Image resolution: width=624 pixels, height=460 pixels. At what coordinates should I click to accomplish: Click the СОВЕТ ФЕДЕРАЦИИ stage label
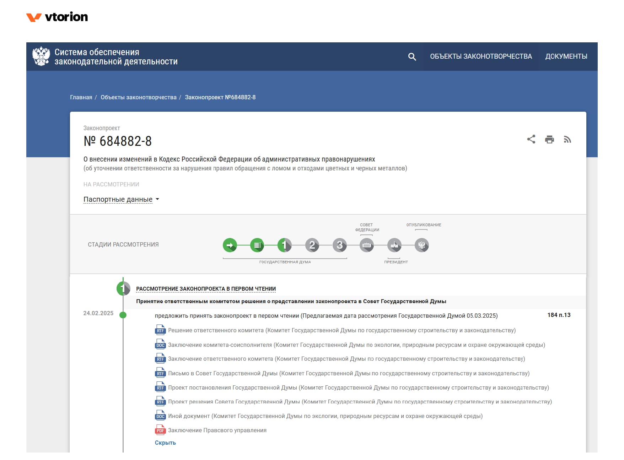coord(367,227)
